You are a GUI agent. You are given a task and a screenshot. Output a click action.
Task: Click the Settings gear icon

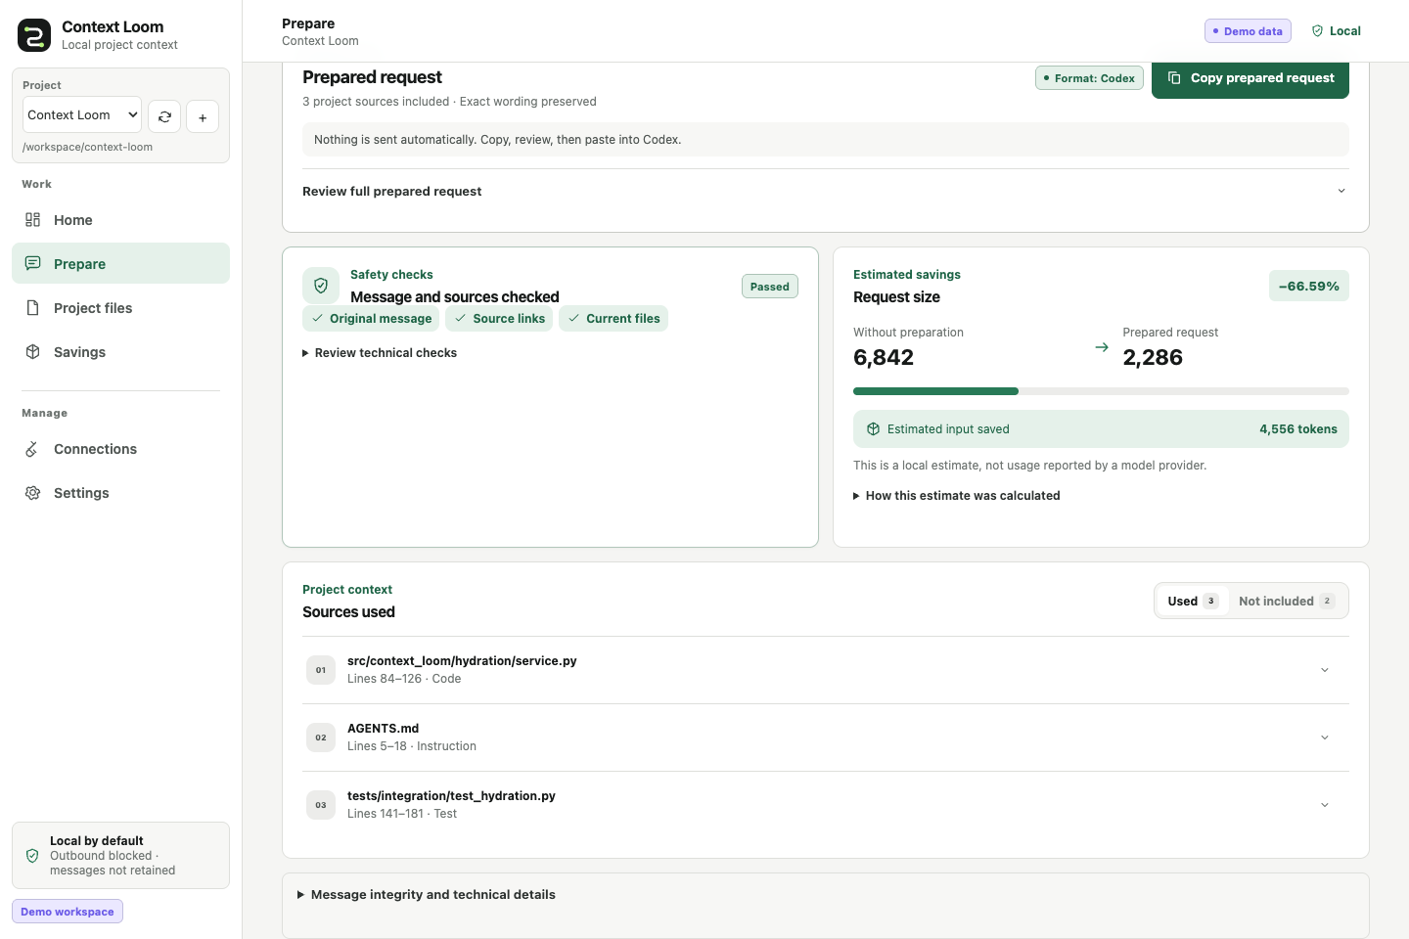tap(33, 493)
